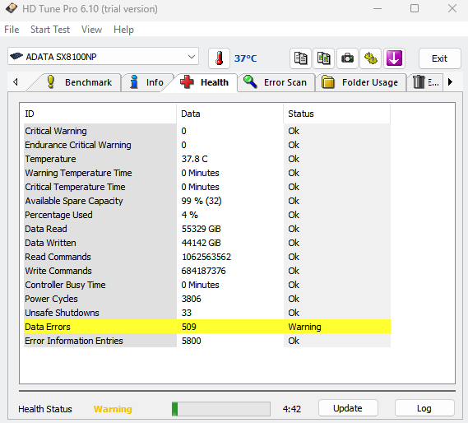Image resolution: width=468 pixels, height=423 pixels.
Task: Click the 37°C temperature readout
Action: click(x=246, y=58)
